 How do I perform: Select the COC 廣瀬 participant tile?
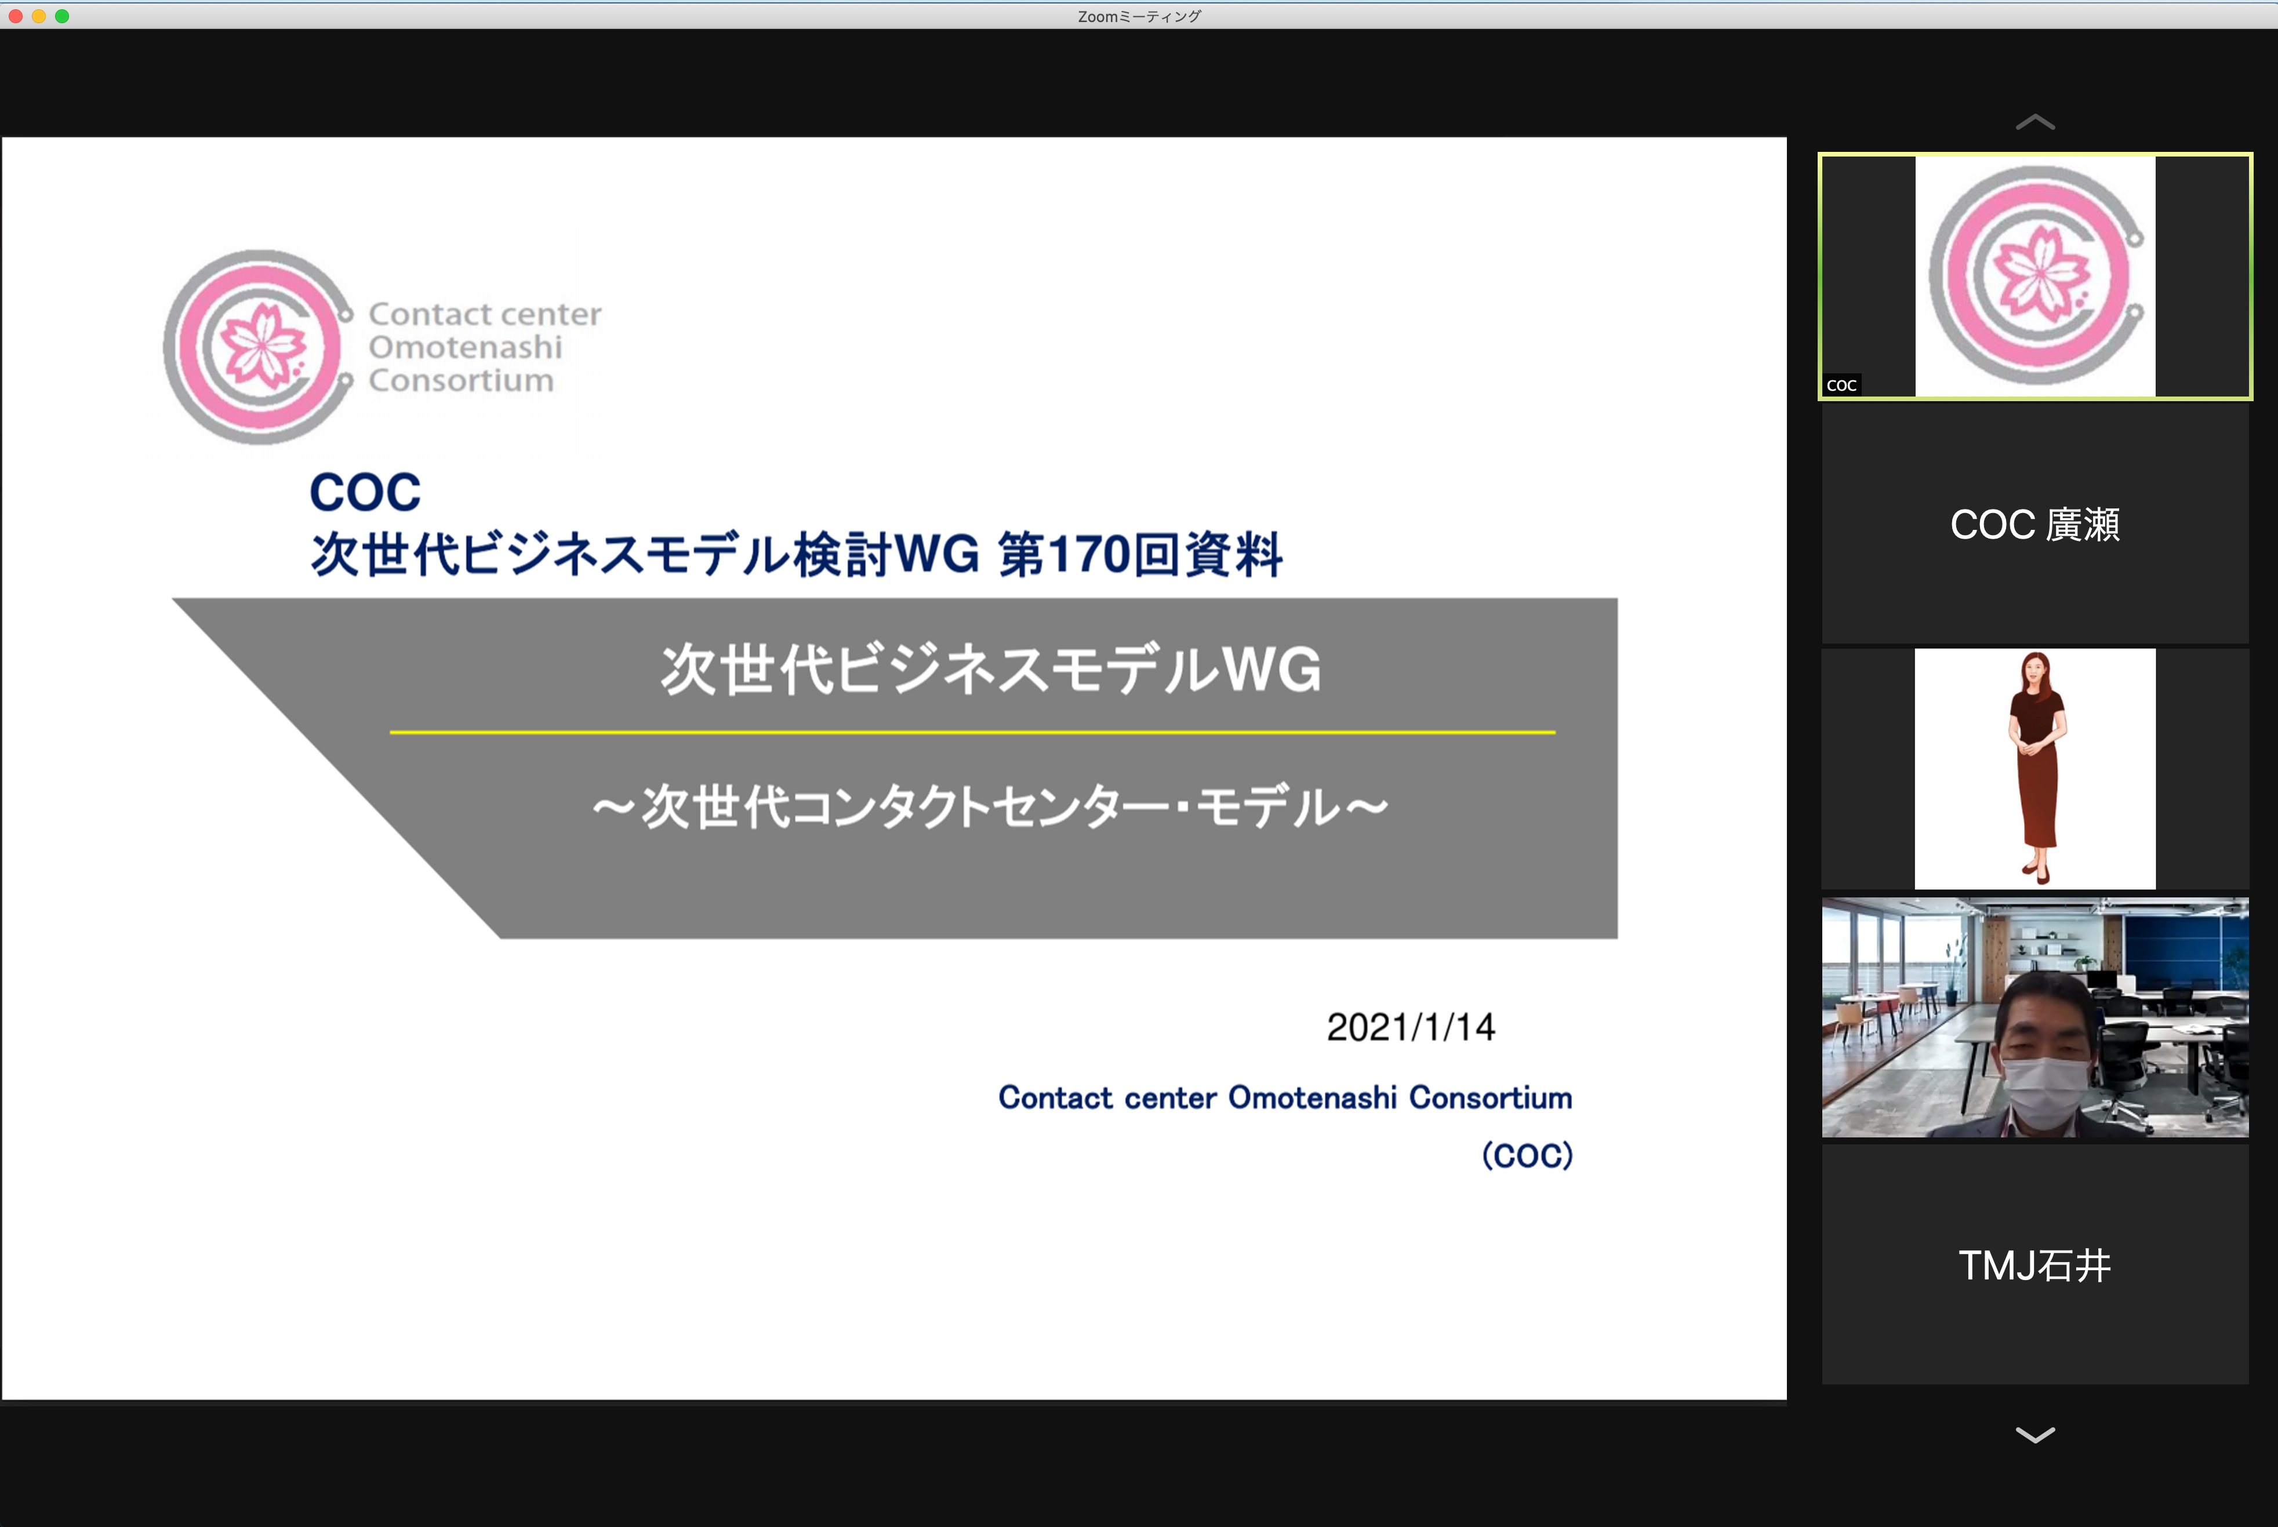[2036, 524]
